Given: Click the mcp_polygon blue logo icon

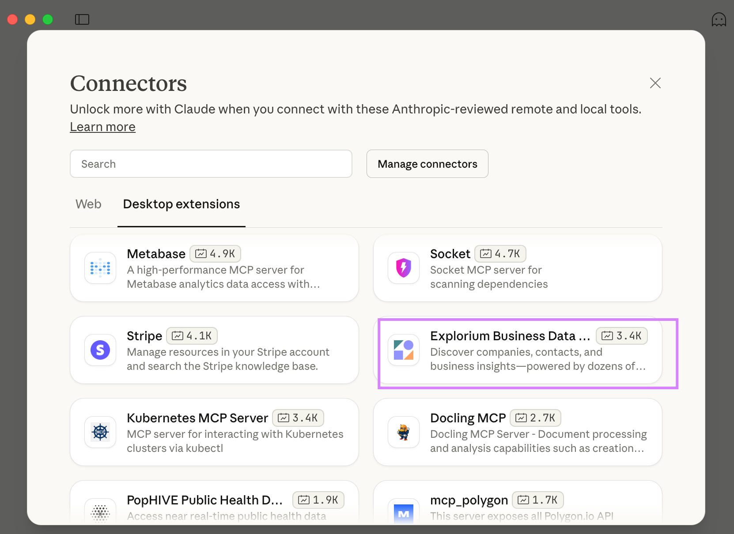Looking at the screenshot, I should click(404, 512).
